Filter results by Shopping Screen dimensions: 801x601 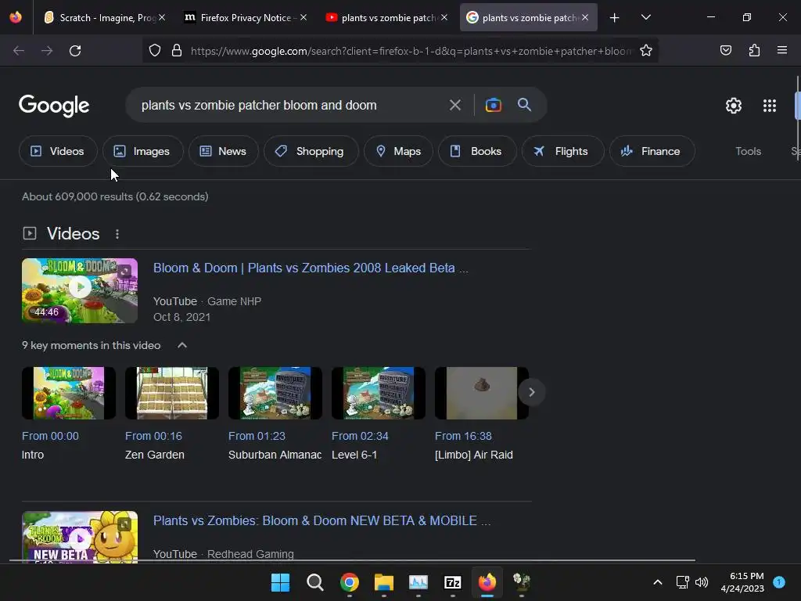coord(311,151)
